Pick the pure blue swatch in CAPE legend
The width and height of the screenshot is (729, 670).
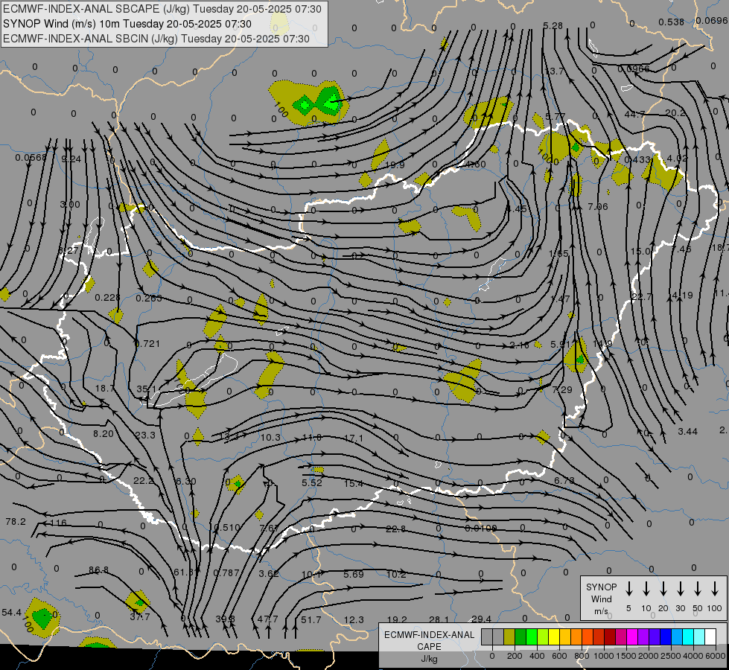coord(666,637)
